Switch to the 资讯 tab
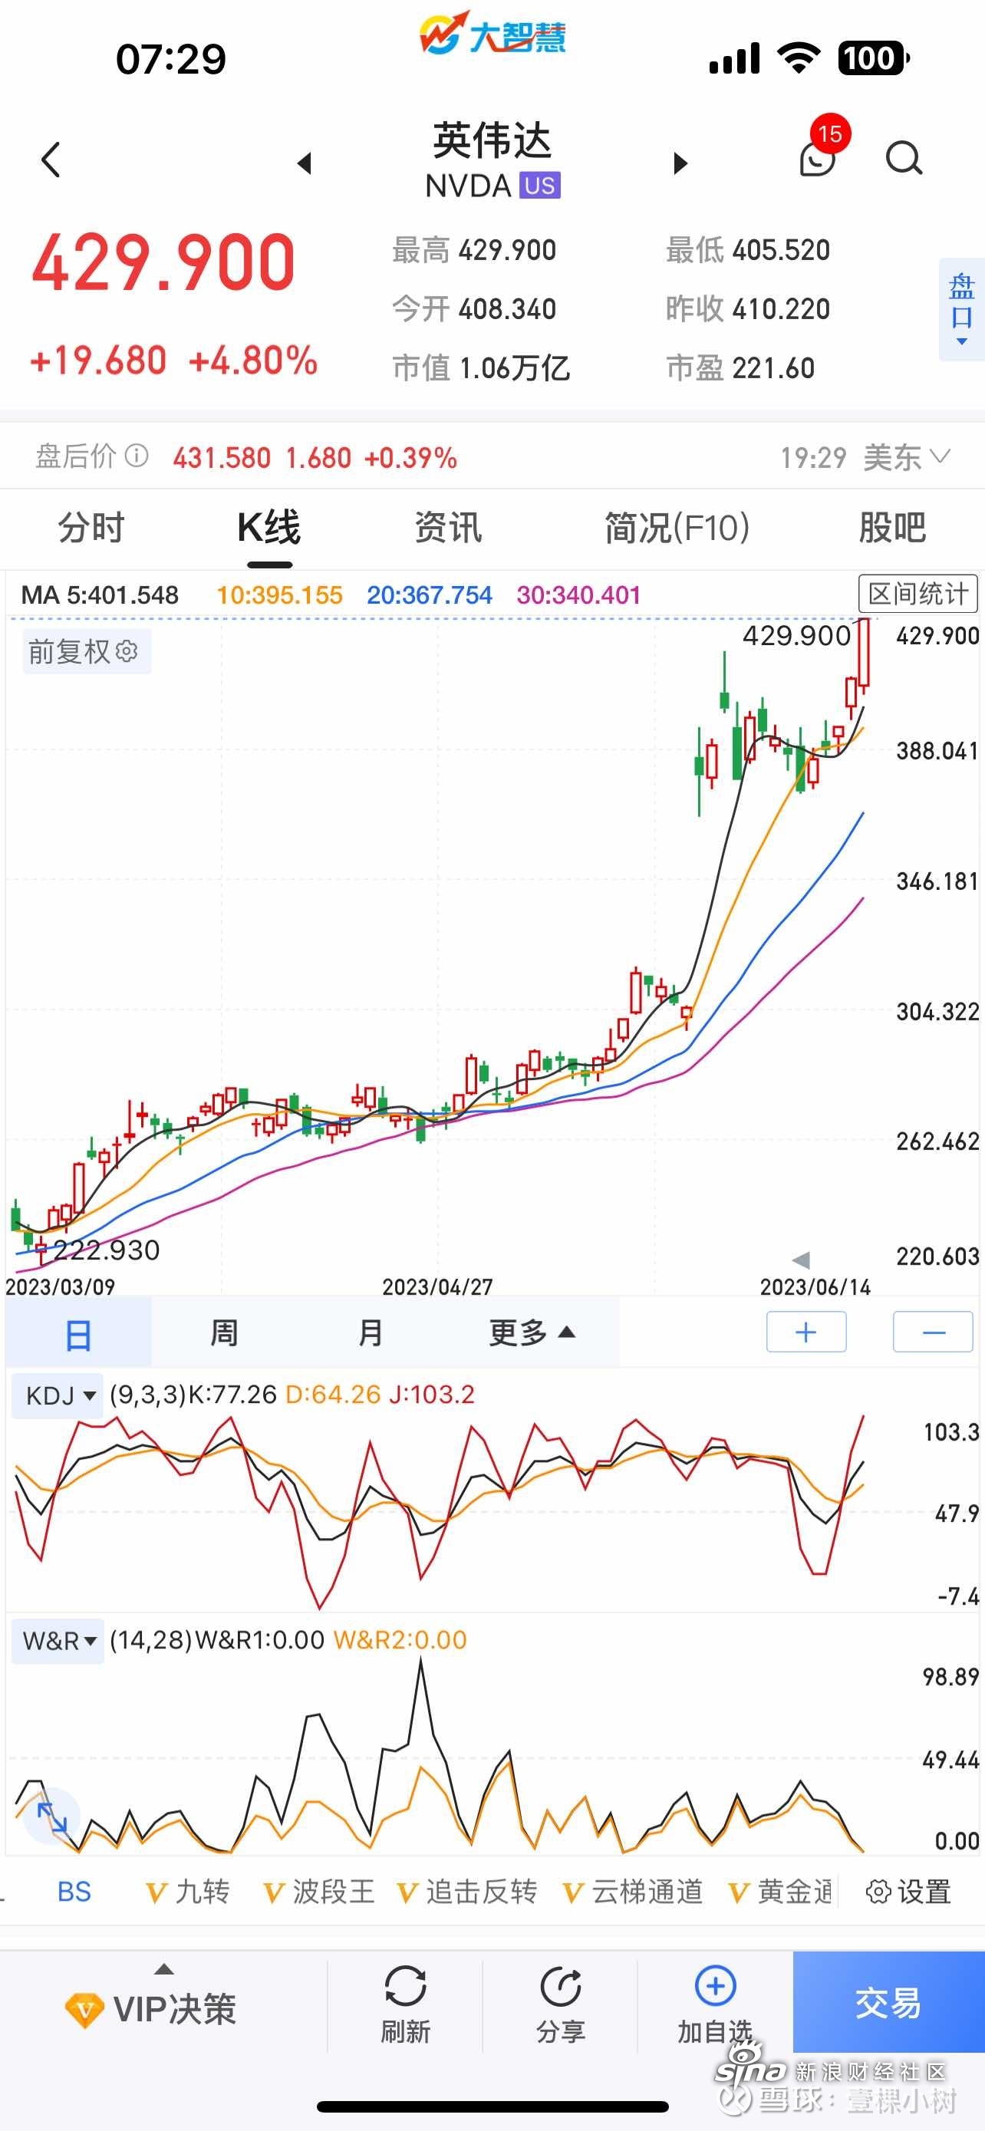Viewport: 985px width, 2131px height. point(448,528)
